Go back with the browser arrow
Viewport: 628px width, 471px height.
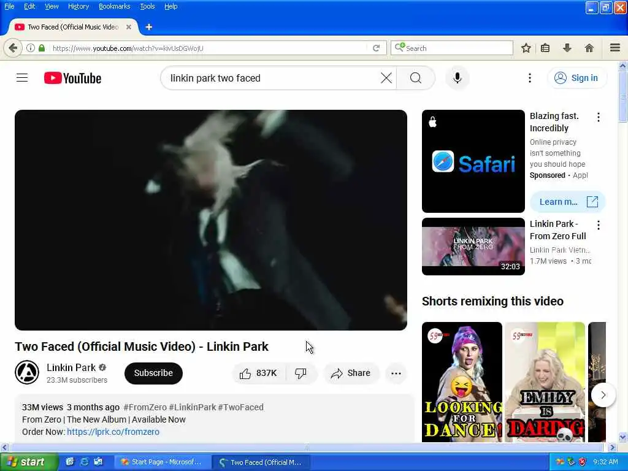[13, 48]
